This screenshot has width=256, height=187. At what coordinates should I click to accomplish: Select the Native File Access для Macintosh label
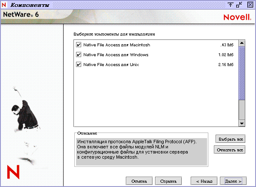point(116,45)
